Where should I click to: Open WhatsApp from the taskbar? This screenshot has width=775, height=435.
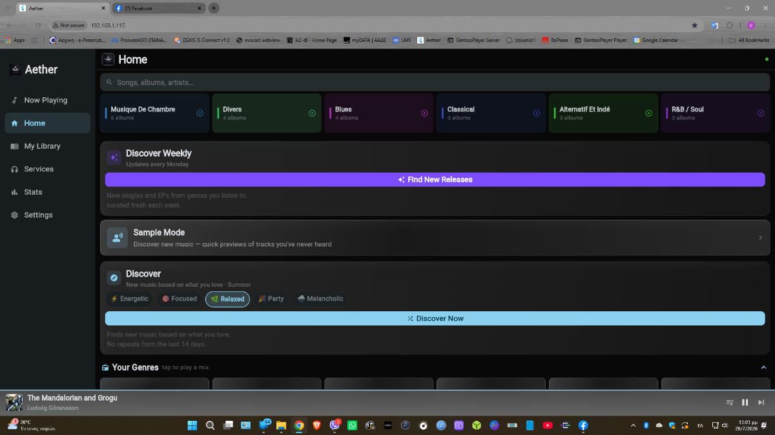pyautogui.click(x=352, y=425)
